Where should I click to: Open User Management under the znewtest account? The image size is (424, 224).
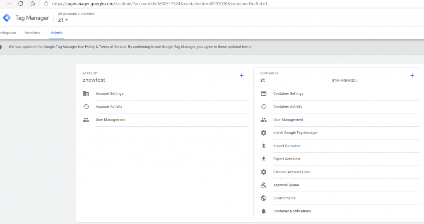[x=110, y=120]
